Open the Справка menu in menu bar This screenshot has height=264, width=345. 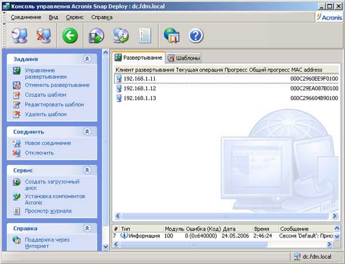pyautogui.click(x=102, y=17)
